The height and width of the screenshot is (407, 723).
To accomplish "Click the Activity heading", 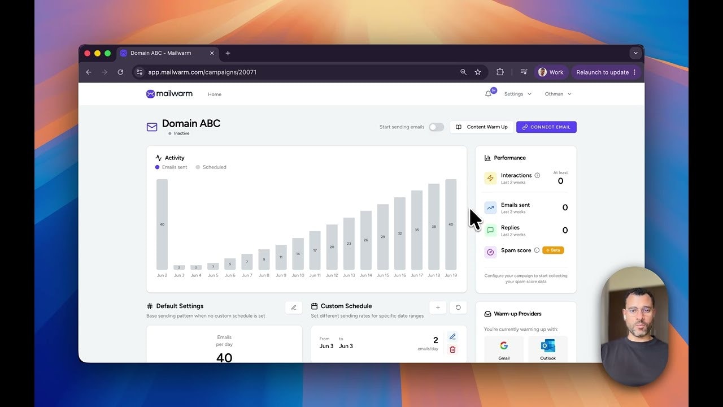I will click(175, 158).
